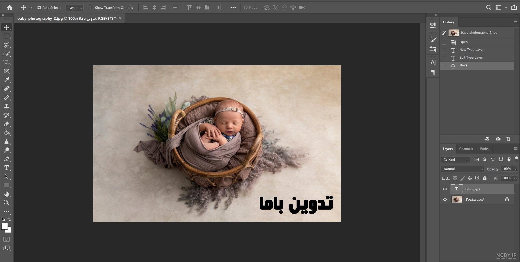Delete current state with History trash icon

coord(508,139)
